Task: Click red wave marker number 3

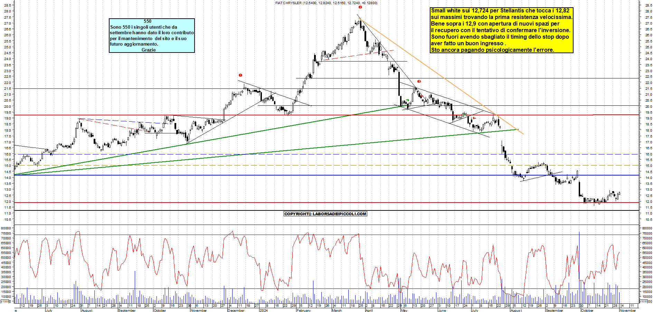Action: 419,82
